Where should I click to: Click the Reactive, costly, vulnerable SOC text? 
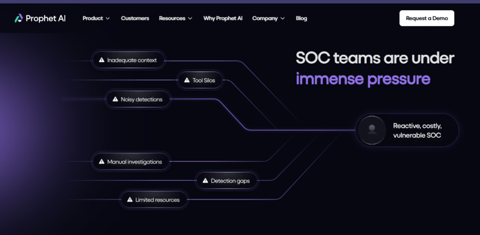tap(418, 130)
